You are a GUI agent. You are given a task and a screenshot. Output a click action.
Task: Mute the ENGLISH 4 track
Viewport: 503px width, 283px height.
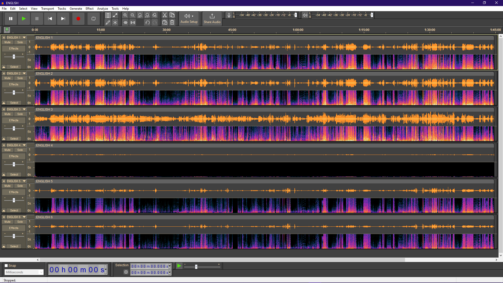click(8, 150)
